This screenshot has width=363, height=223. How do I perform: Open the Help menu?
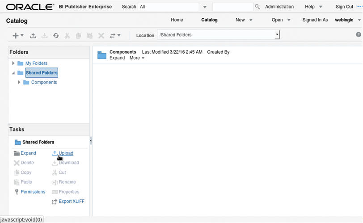[x=310, y=7]
